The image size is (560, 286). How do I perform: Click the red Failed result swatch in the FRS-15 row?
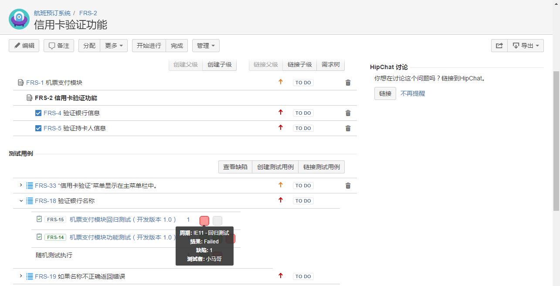(204, 220)
